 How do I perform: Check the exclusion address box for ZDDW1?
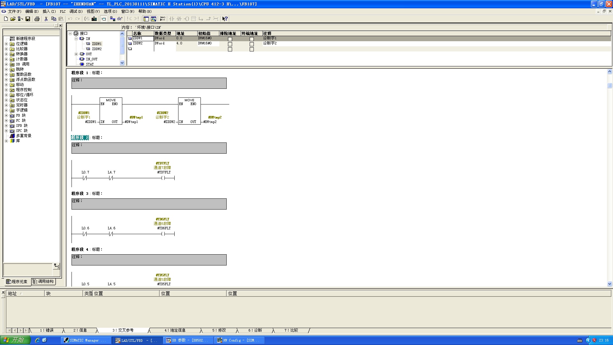tap(230, 39)
